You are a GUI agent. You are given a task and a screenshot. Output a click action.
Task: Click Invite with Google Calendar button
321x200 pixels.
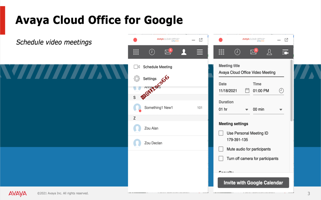tap(253, 183)
